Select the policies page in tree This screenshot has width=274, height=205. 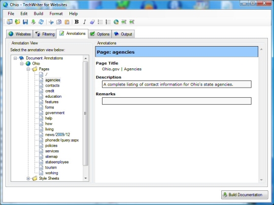[51, 146]
